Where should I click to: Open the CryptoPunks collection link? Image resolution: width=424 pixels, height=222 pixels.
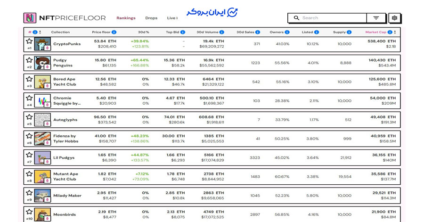coord(67,44)
